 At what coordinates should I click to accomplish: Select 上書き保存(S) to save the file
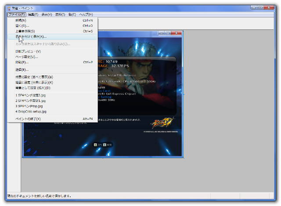pos(52,31)
